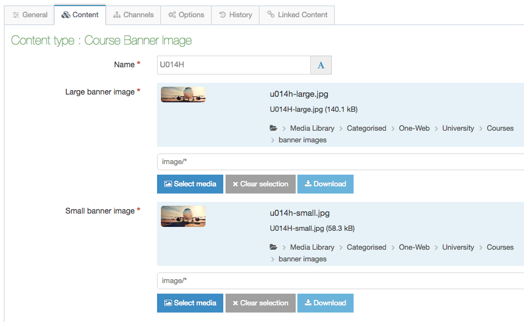The height and width of the screenshot is (322, 524).
Task: Open the Content tab
Action: point(80,15)
